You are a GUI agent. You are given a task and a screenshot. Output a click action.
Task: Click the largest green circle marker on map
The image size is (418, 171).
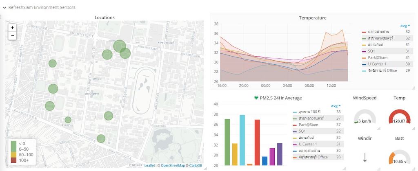pos(120,46)
